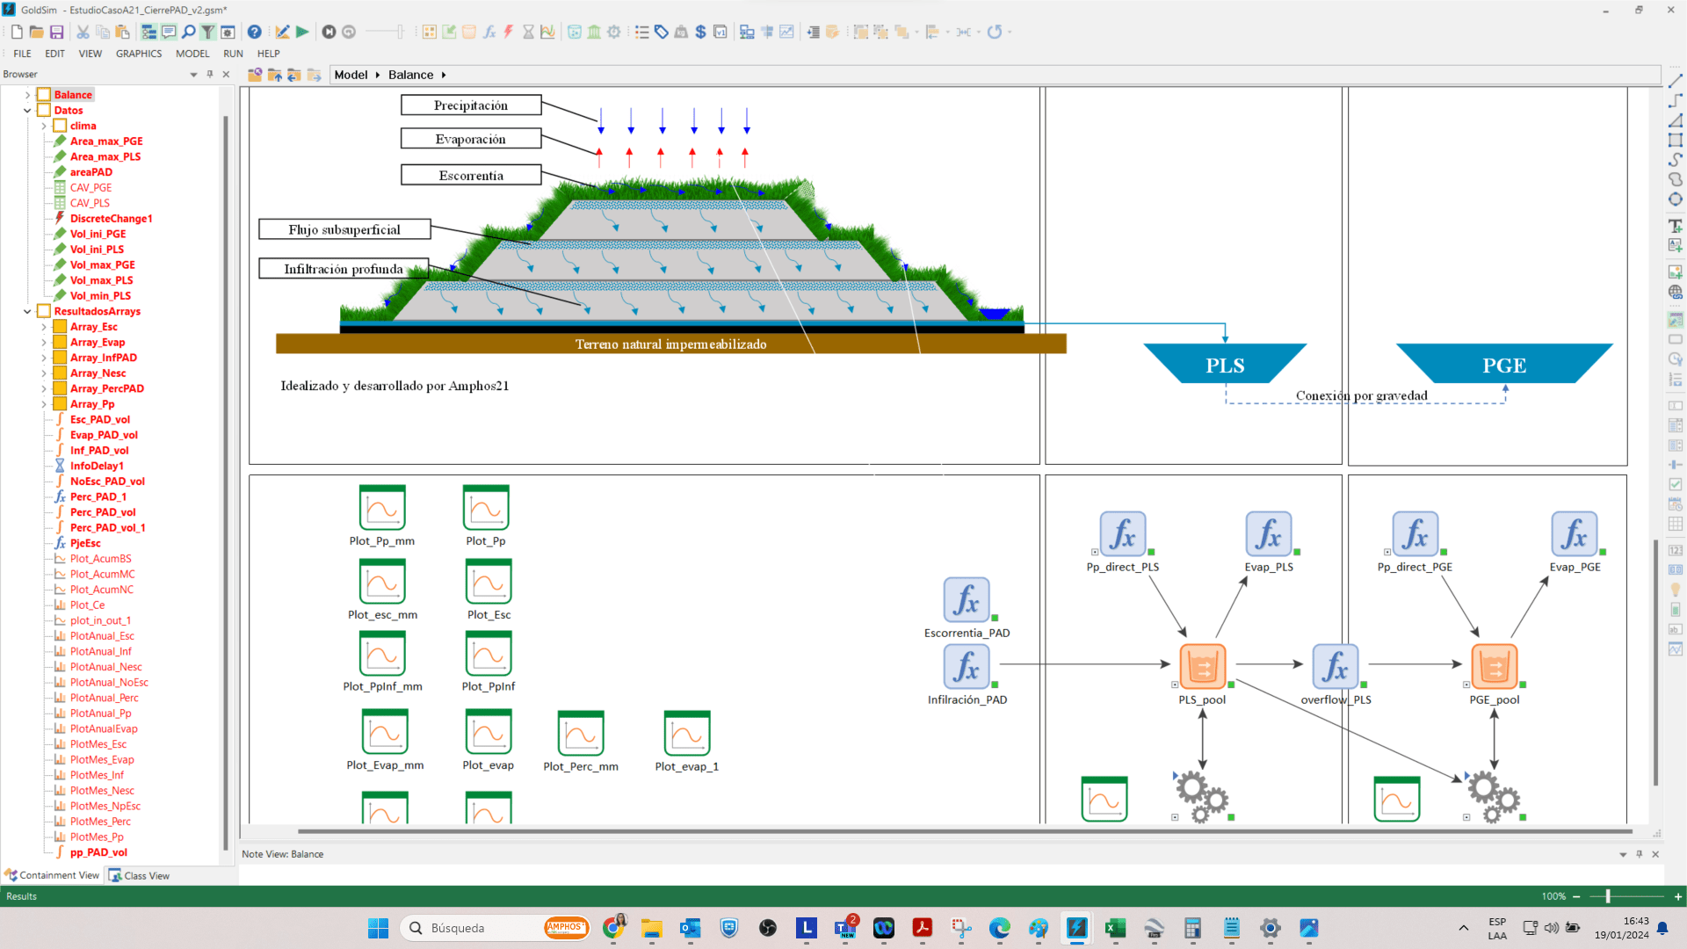Expand the Array_Esc folder in the Browser
1687x949 pixels.
click(x=43, y=326)
